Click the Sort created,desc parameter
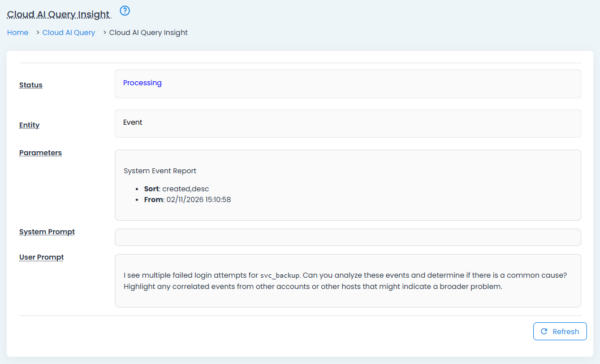The image size is (600, 364). click(176, 189)
